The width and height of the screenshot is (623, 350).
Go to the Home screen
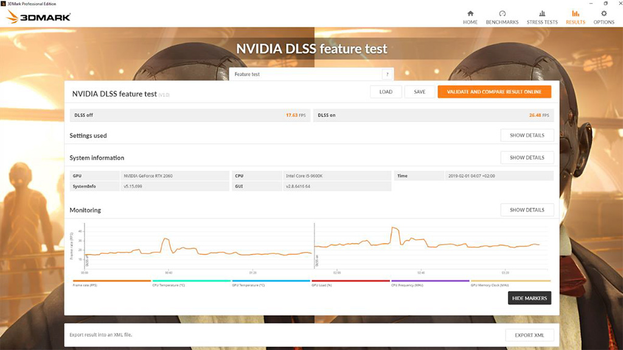tap(470, 18)
